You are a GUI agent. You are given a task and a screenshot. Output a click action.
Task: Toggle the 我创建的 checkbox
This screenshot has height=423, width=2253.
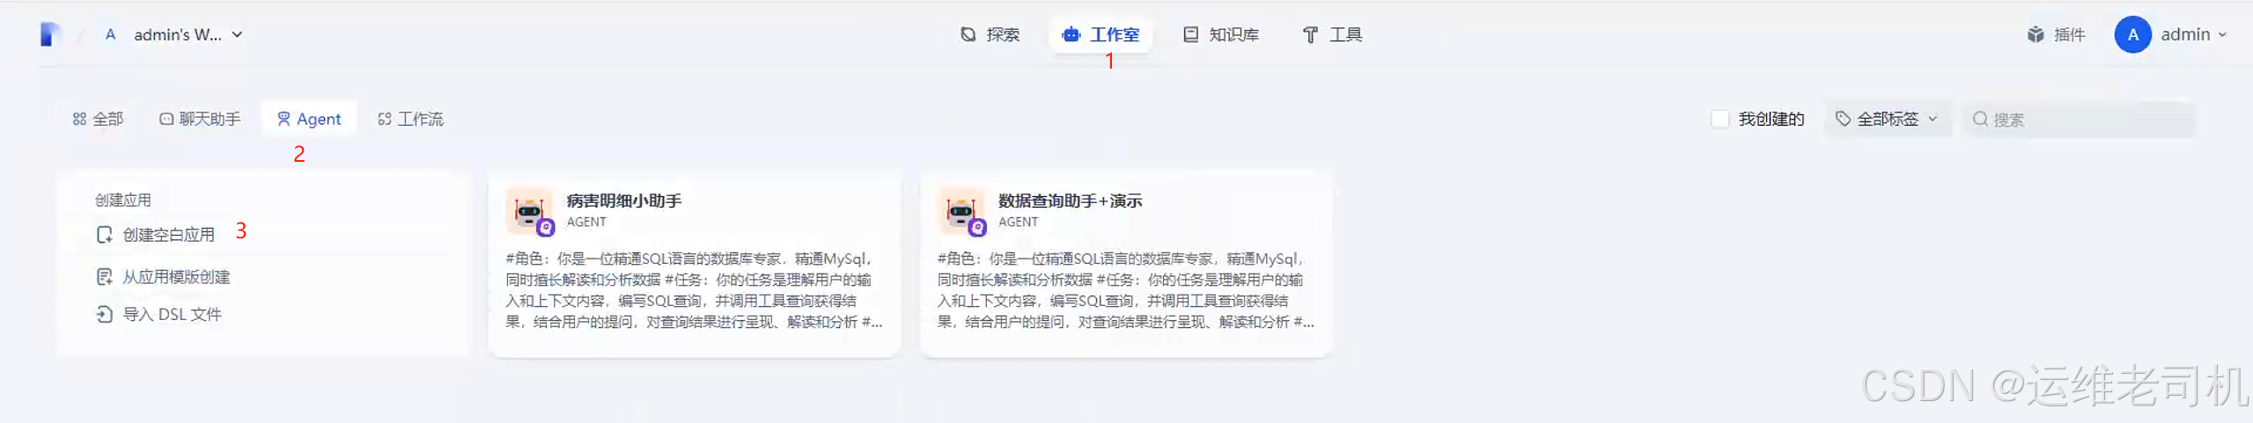pyautogui.click(x=1719, y=119)
